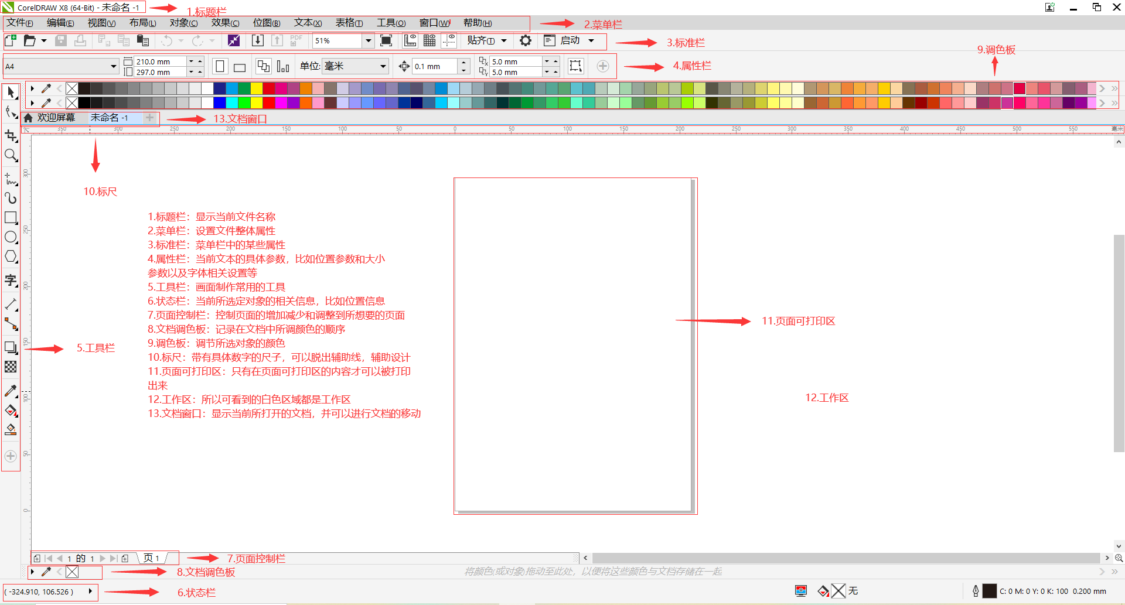
Task: Open the Options settings gear
Action: coord(526,40)
